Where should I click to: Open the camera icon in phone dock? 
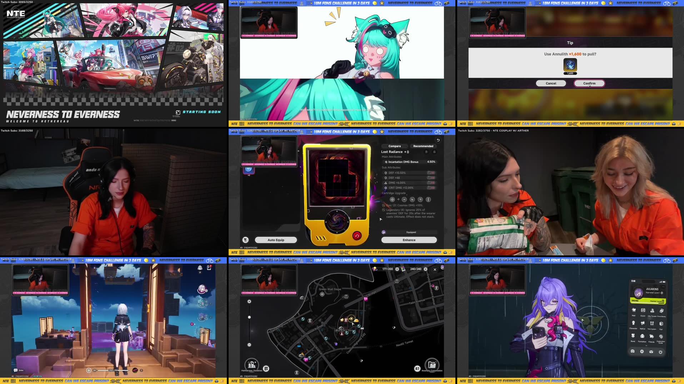633,351
